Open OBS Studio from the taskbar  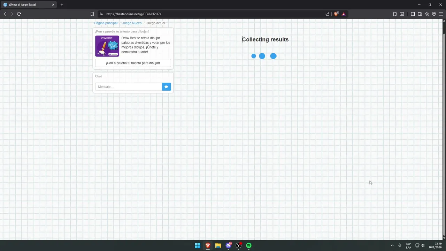[x=239, y=245]
